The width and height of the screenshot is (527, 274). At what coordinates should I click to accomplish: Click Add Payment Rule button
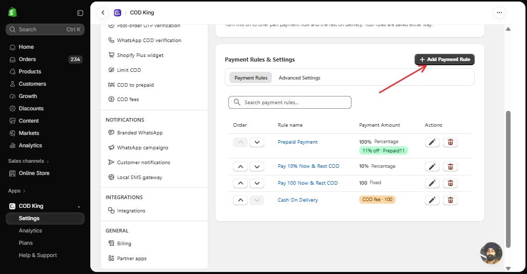point(444,60)
